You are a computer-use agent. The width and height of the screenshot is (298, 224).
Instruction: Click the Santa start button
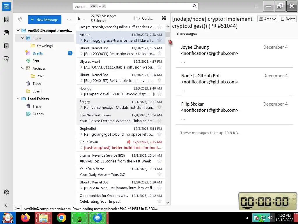click(8, 218)
